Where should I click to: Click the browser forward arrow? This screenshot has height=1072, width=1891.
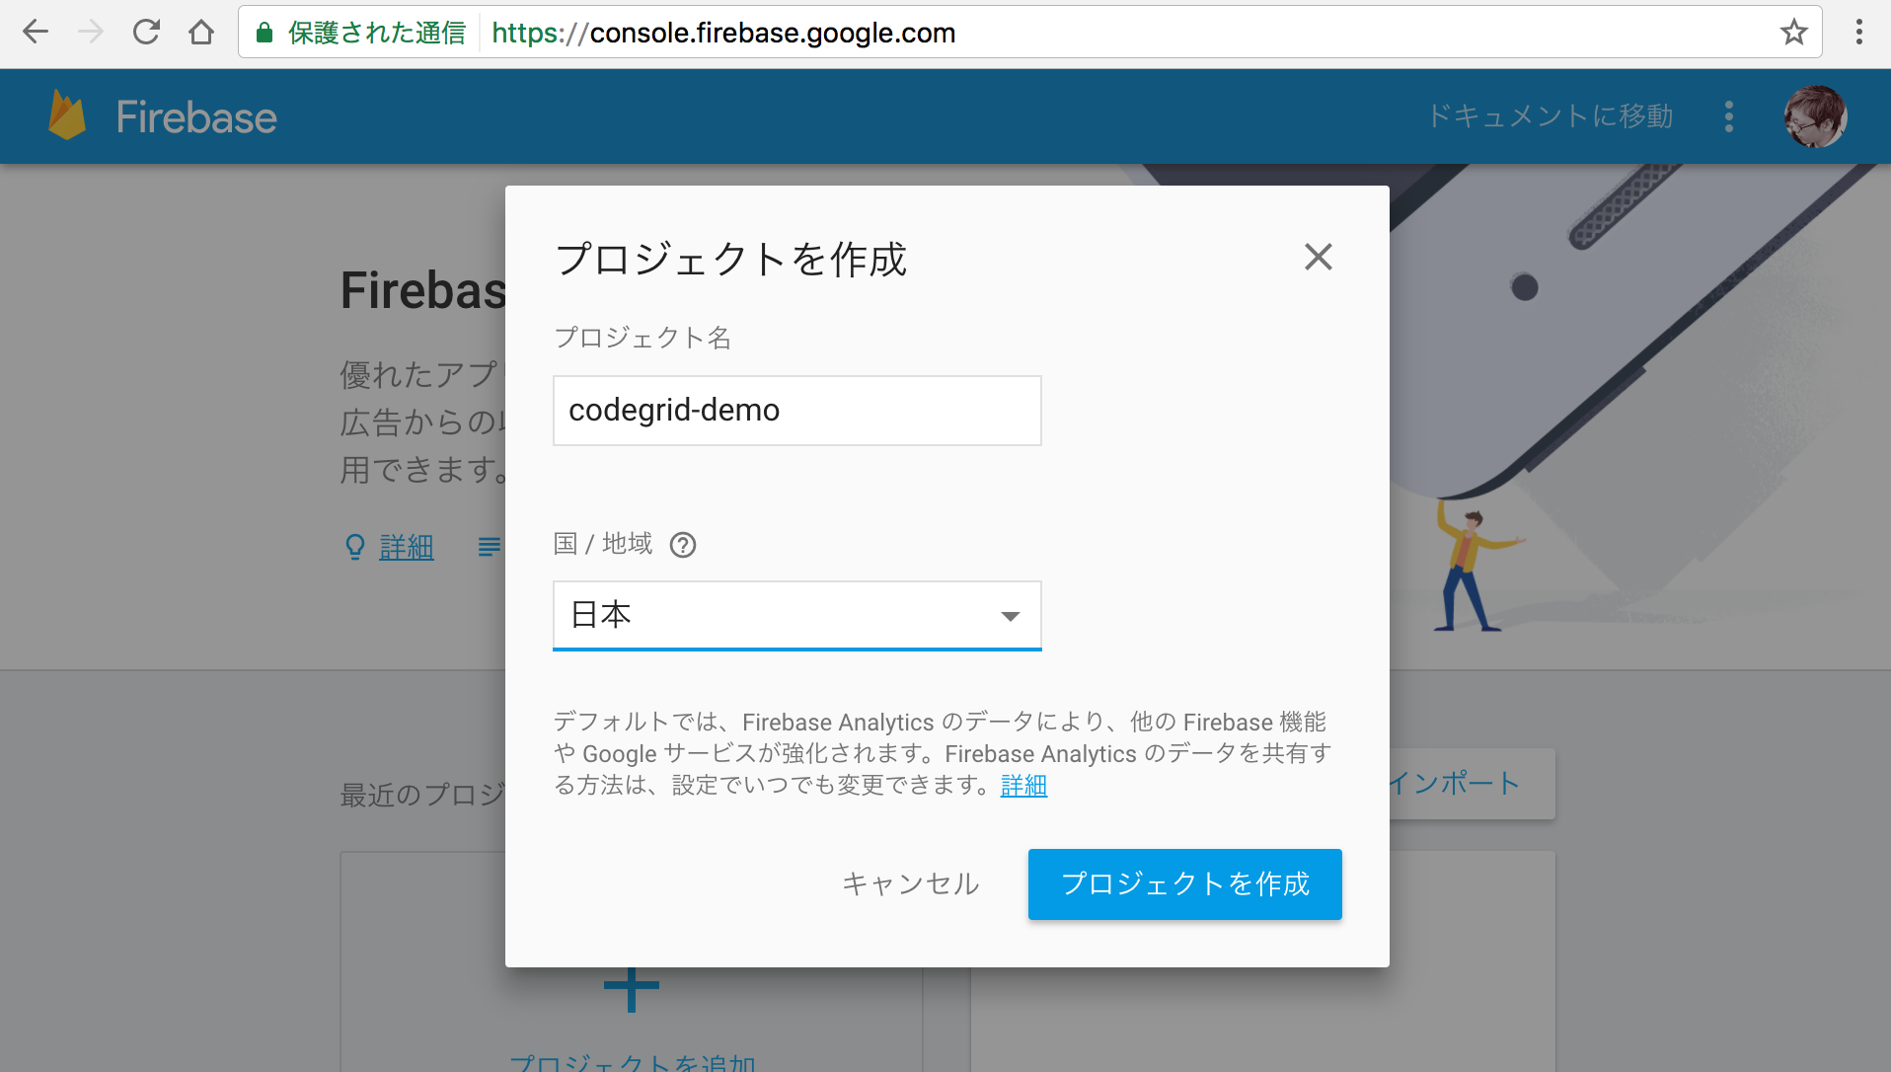91,33
